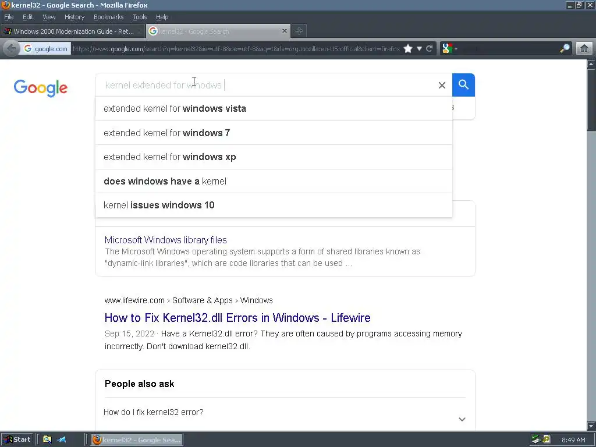Select suggestion 'extended kernel for windows xp'

click(x=274, y=157)
